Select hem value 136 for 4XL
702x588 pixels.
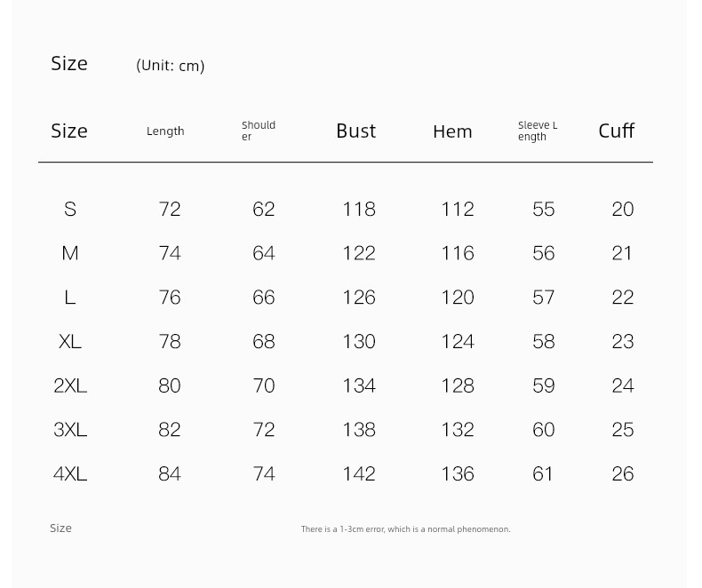point(458,474)
